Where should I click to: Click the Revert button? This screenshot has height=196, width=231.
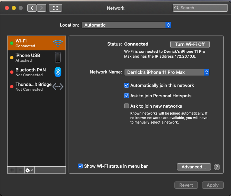186,185
